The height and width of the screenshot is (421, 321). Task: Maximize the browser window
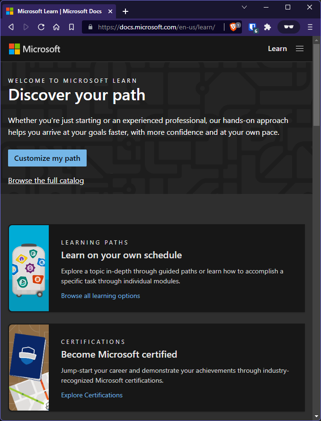tap(288, 7)
